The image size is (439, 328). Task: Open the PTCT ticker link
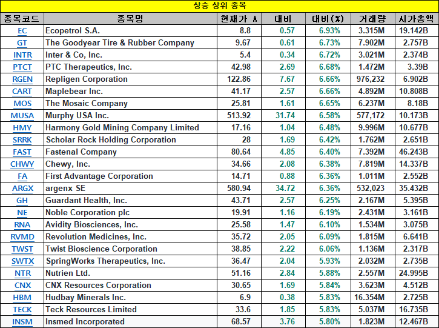tap(22, 67)
